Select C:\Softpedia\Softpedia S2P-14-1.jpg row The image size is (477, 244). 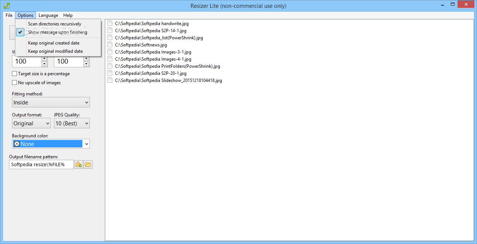tap(151, 31)
